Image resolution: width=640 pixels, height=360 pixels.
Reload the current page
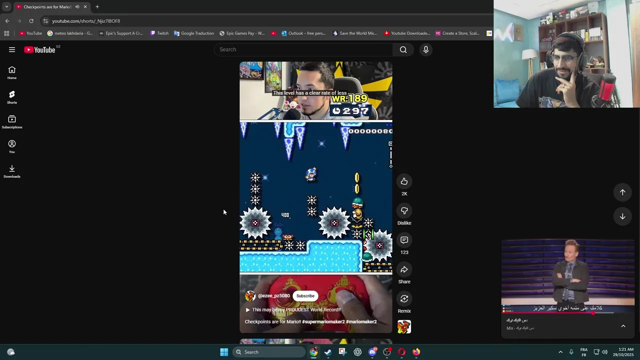[x=31, y=21]
